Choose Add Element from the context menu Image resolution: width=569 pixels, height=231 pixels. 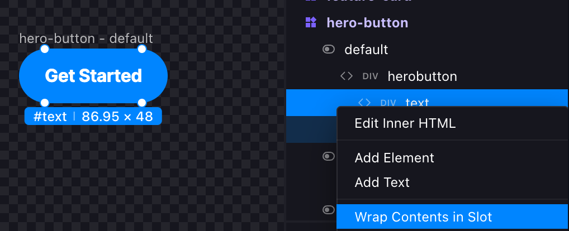tap(394, 158)
